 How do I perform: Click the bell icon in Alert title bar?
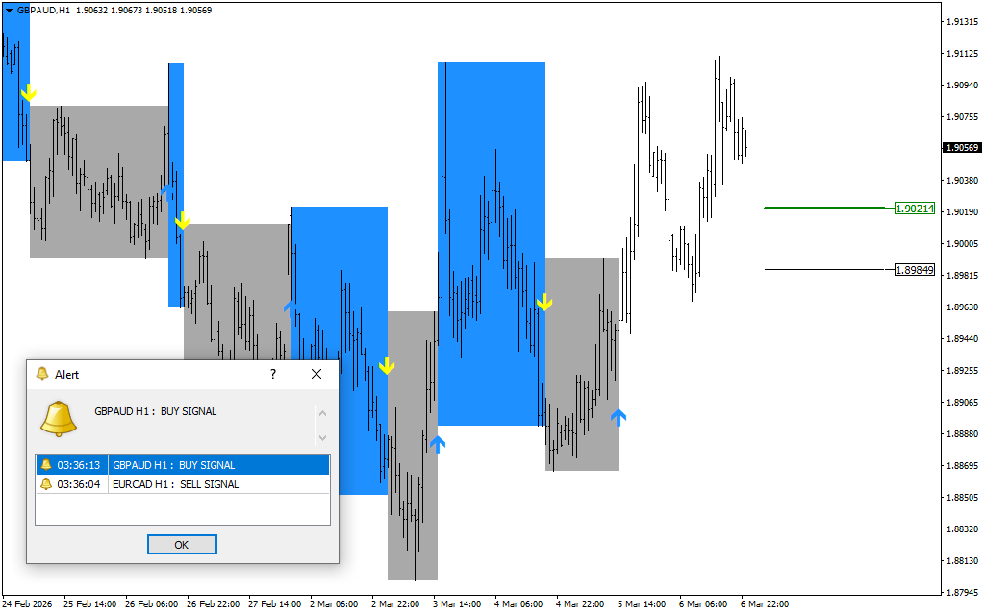[41, 374]
